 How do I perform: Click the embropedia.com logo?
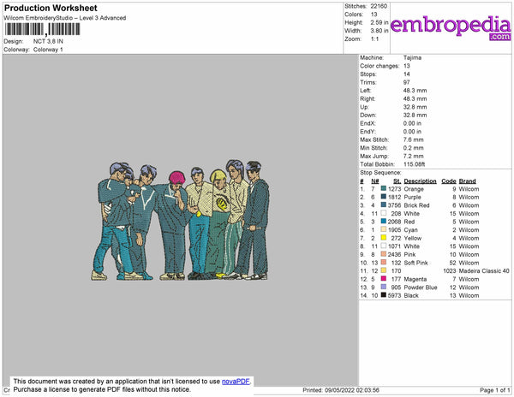(x=451, y=27)
